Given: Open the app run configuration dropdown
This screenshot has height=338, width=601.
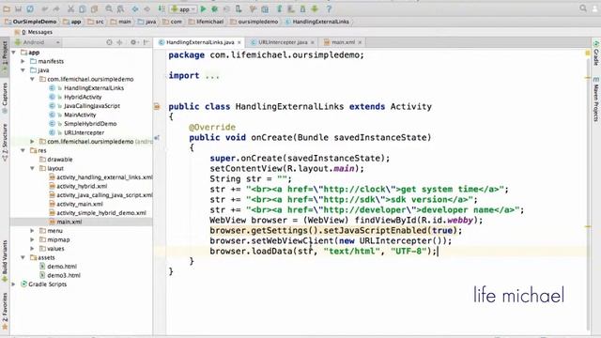Looking at the screenshot, I should 183,8.
